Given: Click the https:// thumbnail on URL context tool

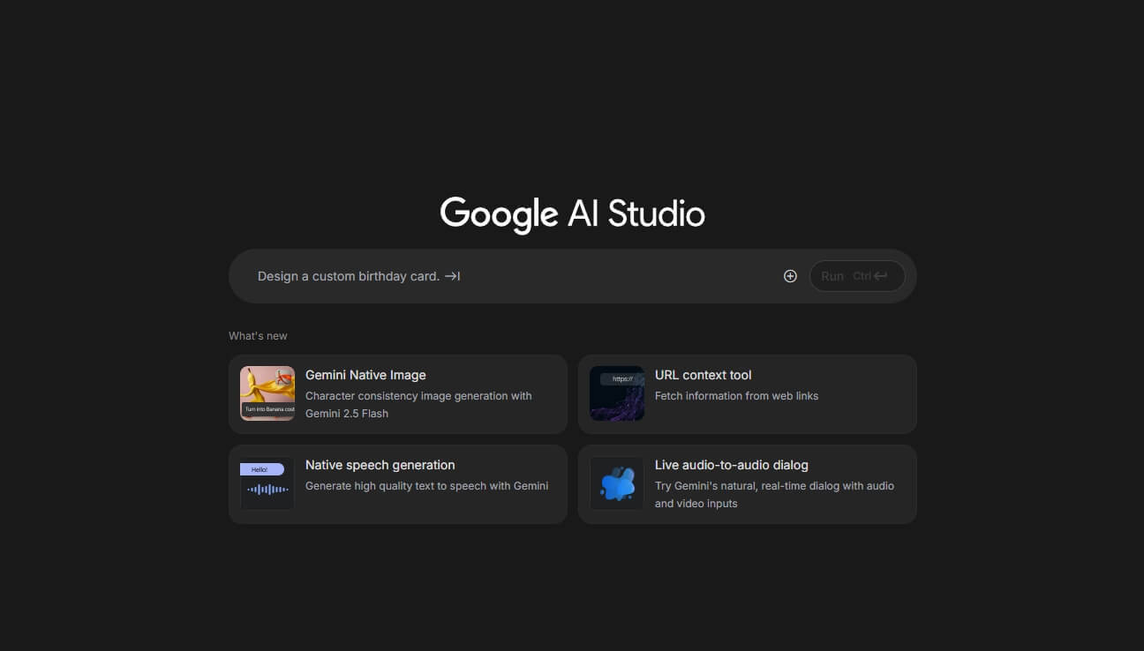Looking at the screenshot, I should coord(617,393).
